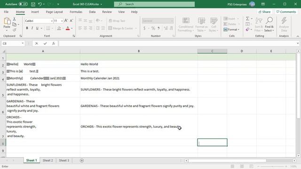Click Increase Font Size icon
The height and width of the screenshot is (169, 301).
point(66,21)
